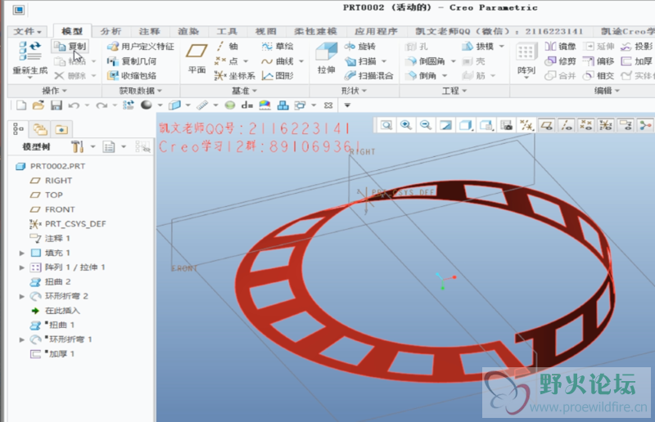655x422 pixels.
Task: Click the 相交 (Intersect) tool
Action: (599, 75)
